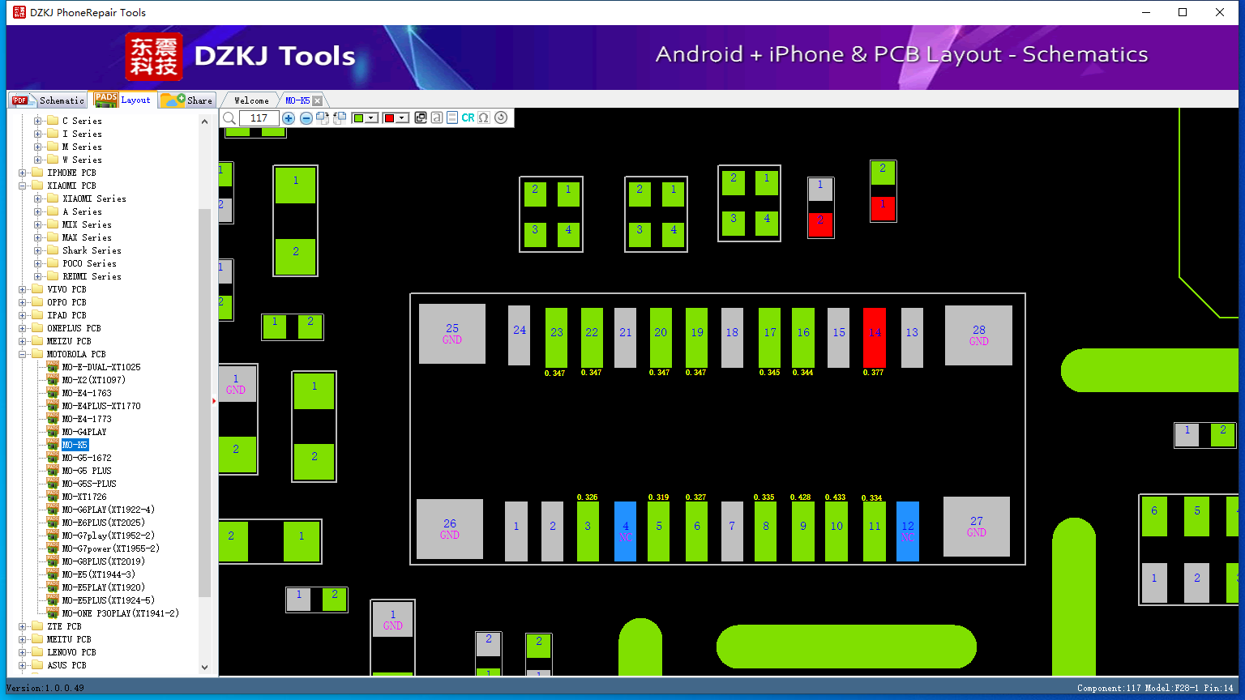Click the DZKJ app logo in the title bar
The height and width of the screenshot is (700, 1245).
click(x=19, y=12)
